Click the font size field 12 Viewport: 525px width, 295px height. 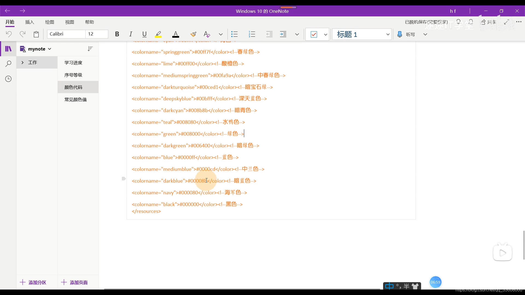pyautogui.click(x=97, y=34)
